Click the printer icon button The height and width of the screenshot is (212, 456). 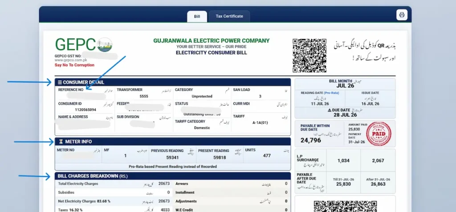[x=402, y=15]
